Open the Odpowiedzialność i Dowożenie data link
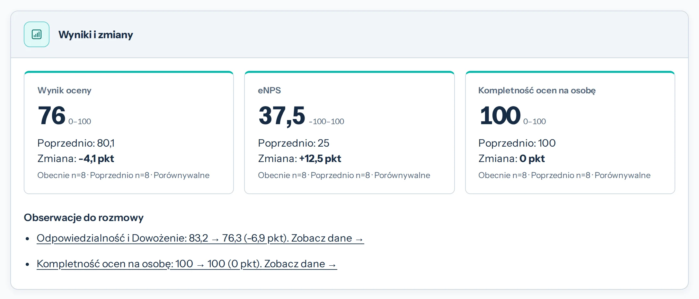The width and height of the screenshot is (699, 299). pos(200,238)
